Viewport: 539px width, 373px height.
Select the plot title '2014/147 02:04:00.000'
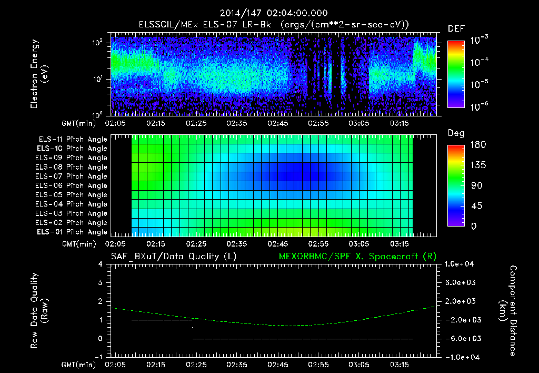pyautogui.click(x=274, y=13)
